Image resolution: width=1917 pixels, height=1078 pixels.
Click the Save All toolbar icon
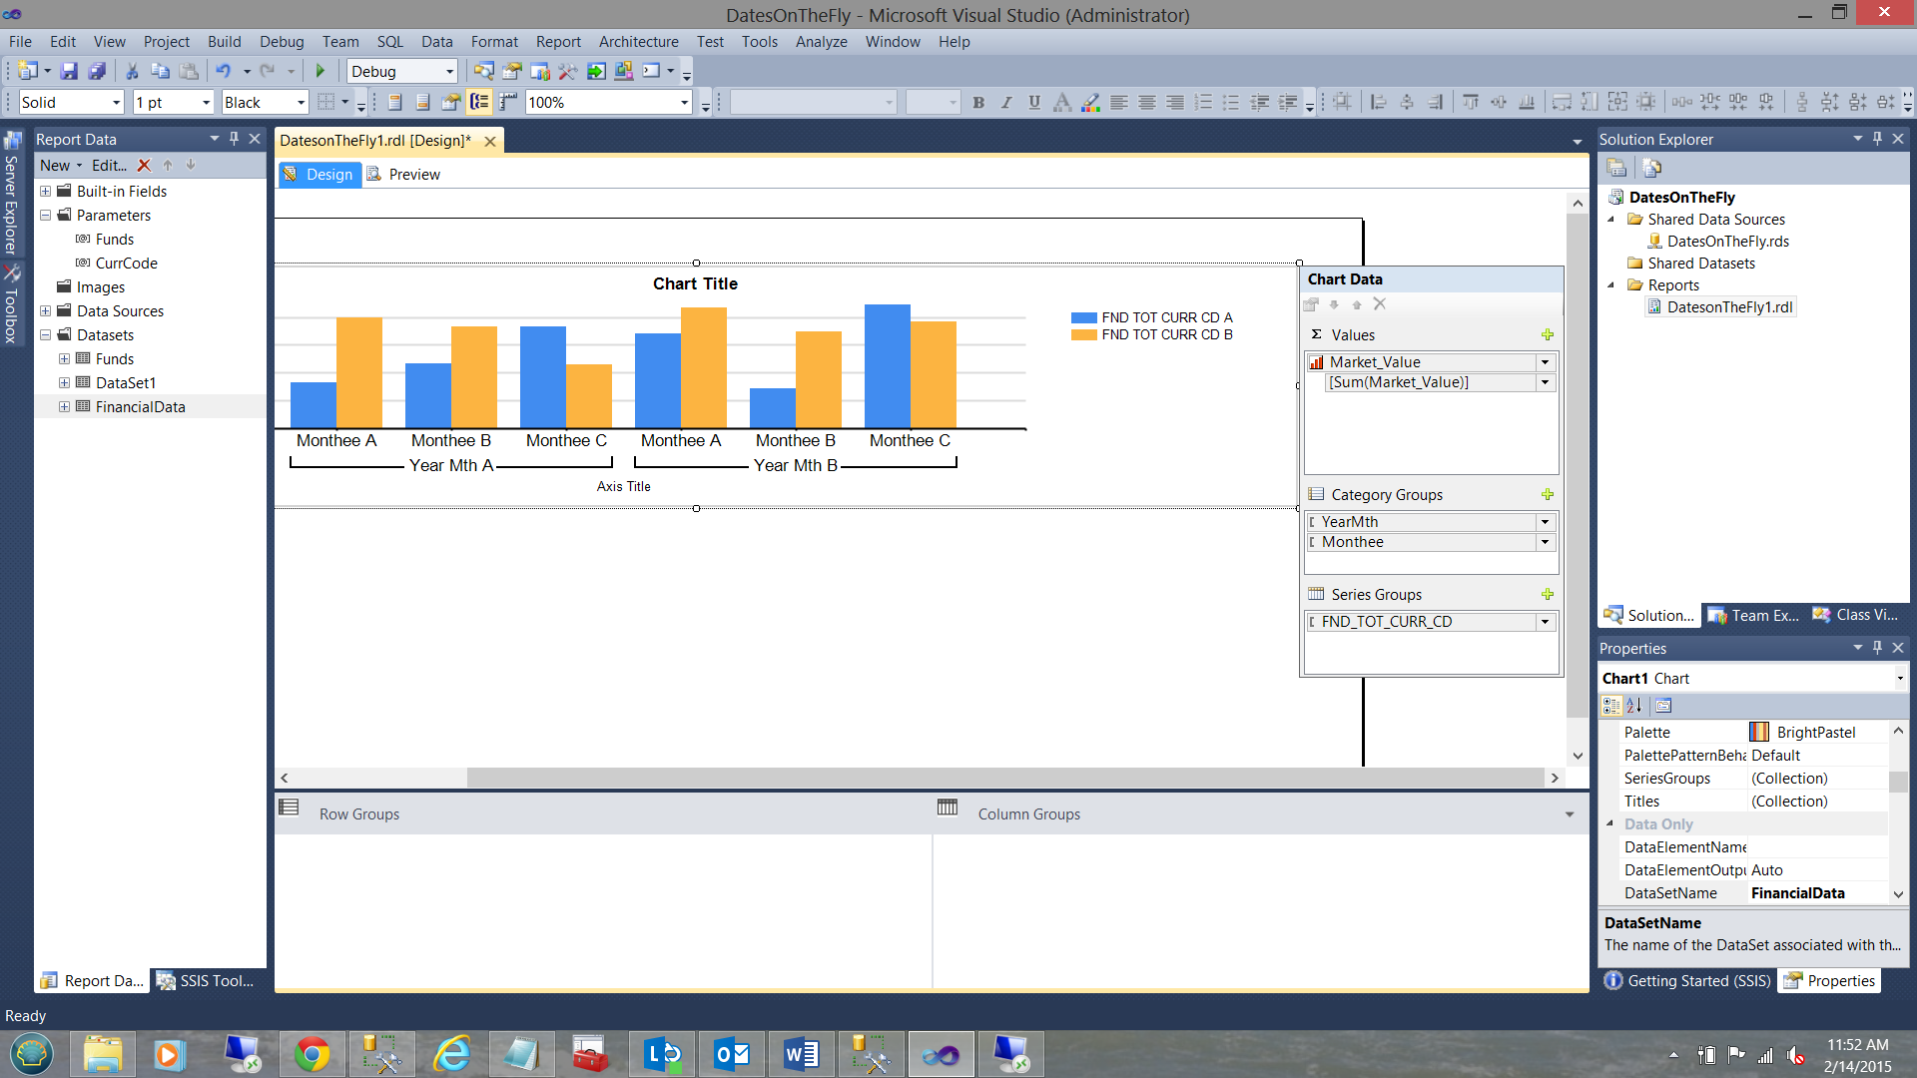click(x=97, y=71)
